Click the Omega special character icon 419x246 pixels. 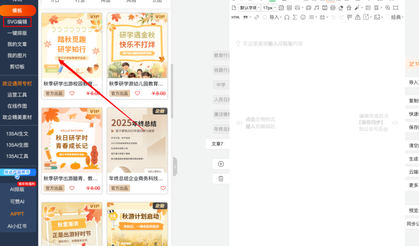click(287, 17)
